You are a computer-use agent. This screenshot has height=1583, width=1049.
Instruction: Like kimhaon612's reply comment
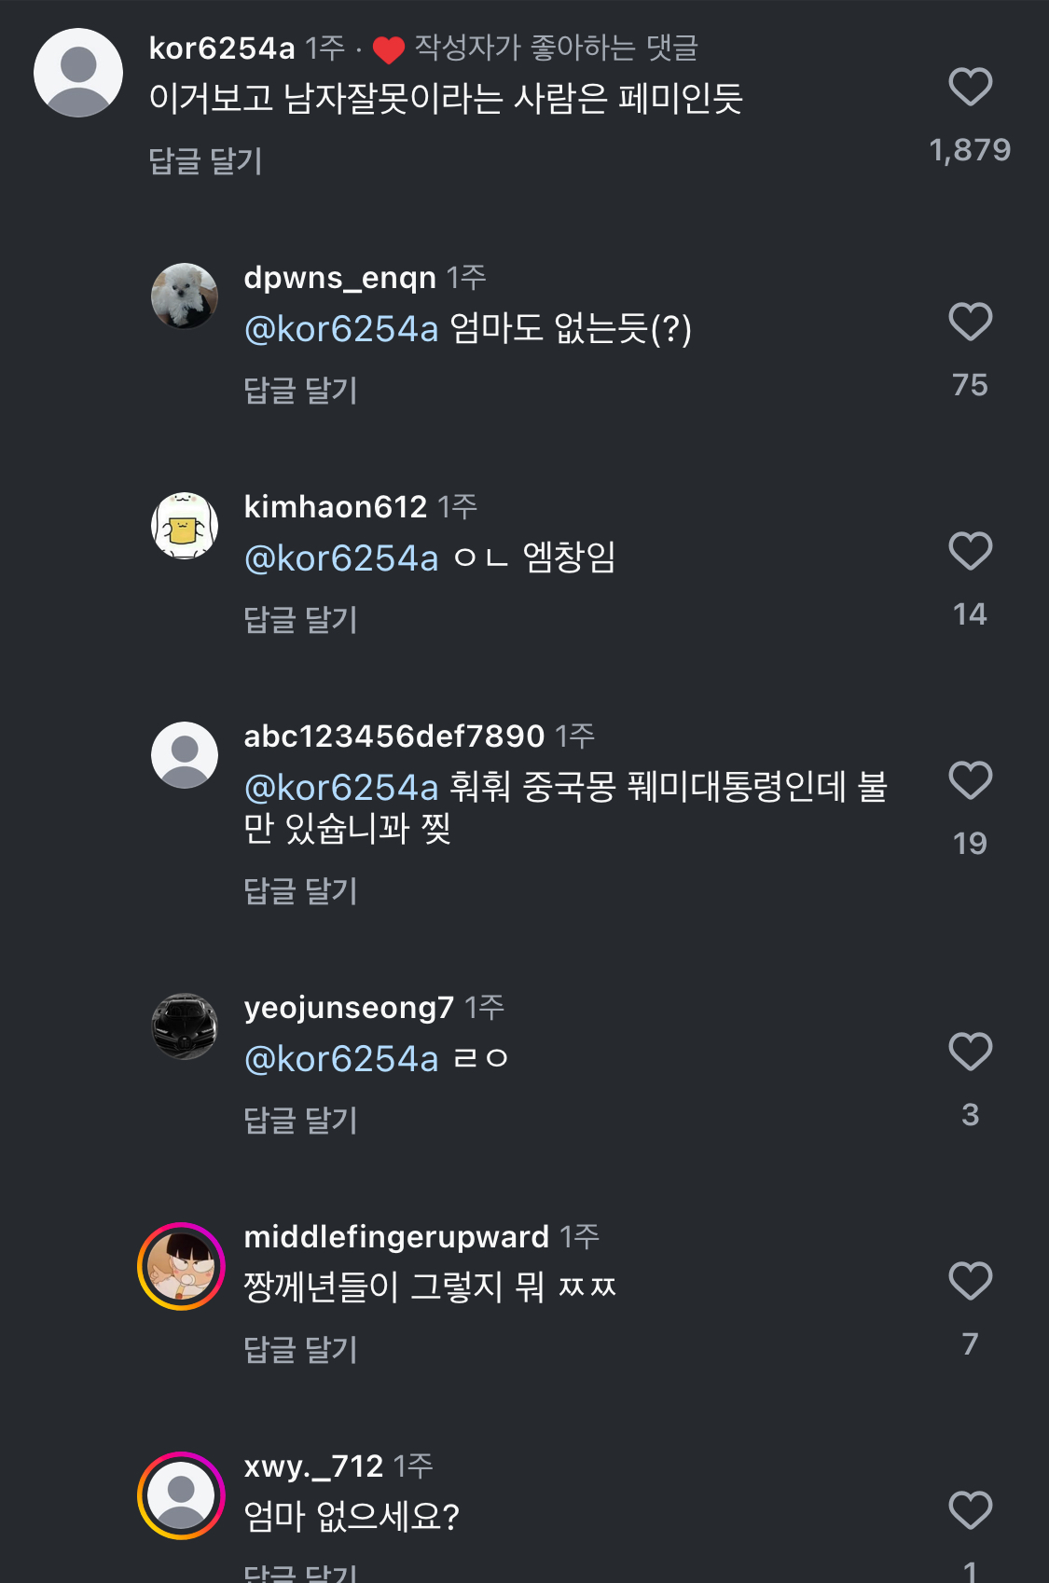(x=970, y=552)
